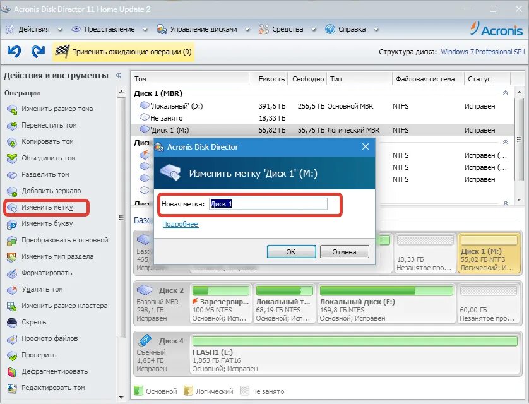This screenshot has width=529, height=404.
Task: Collapse the Диск 1 (MBR) group
Action: (506, 93)
